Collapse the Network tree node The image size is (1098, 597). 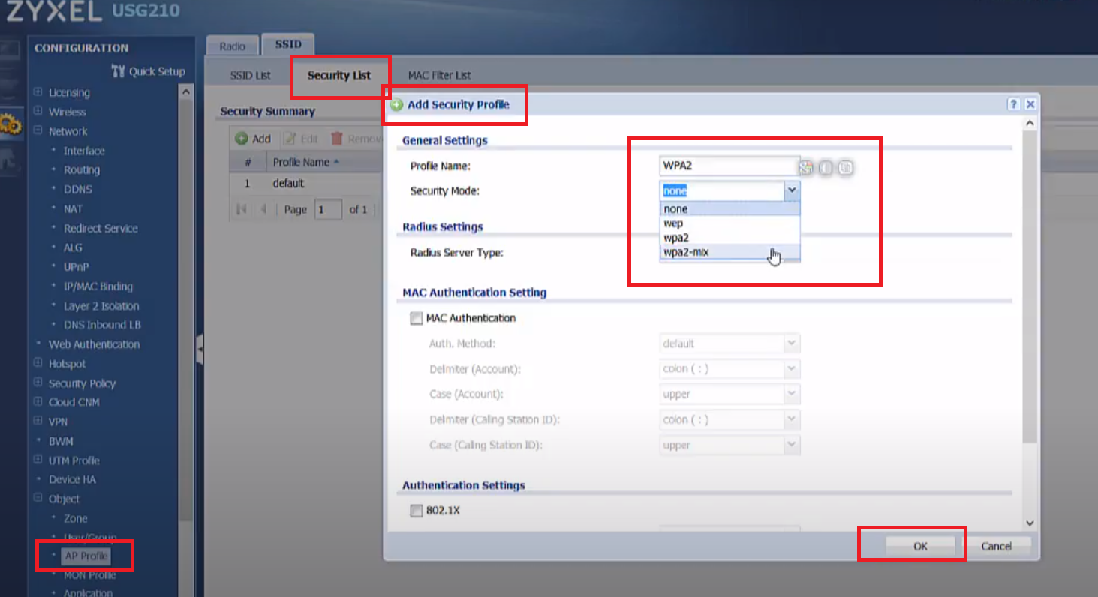(38, 131)
